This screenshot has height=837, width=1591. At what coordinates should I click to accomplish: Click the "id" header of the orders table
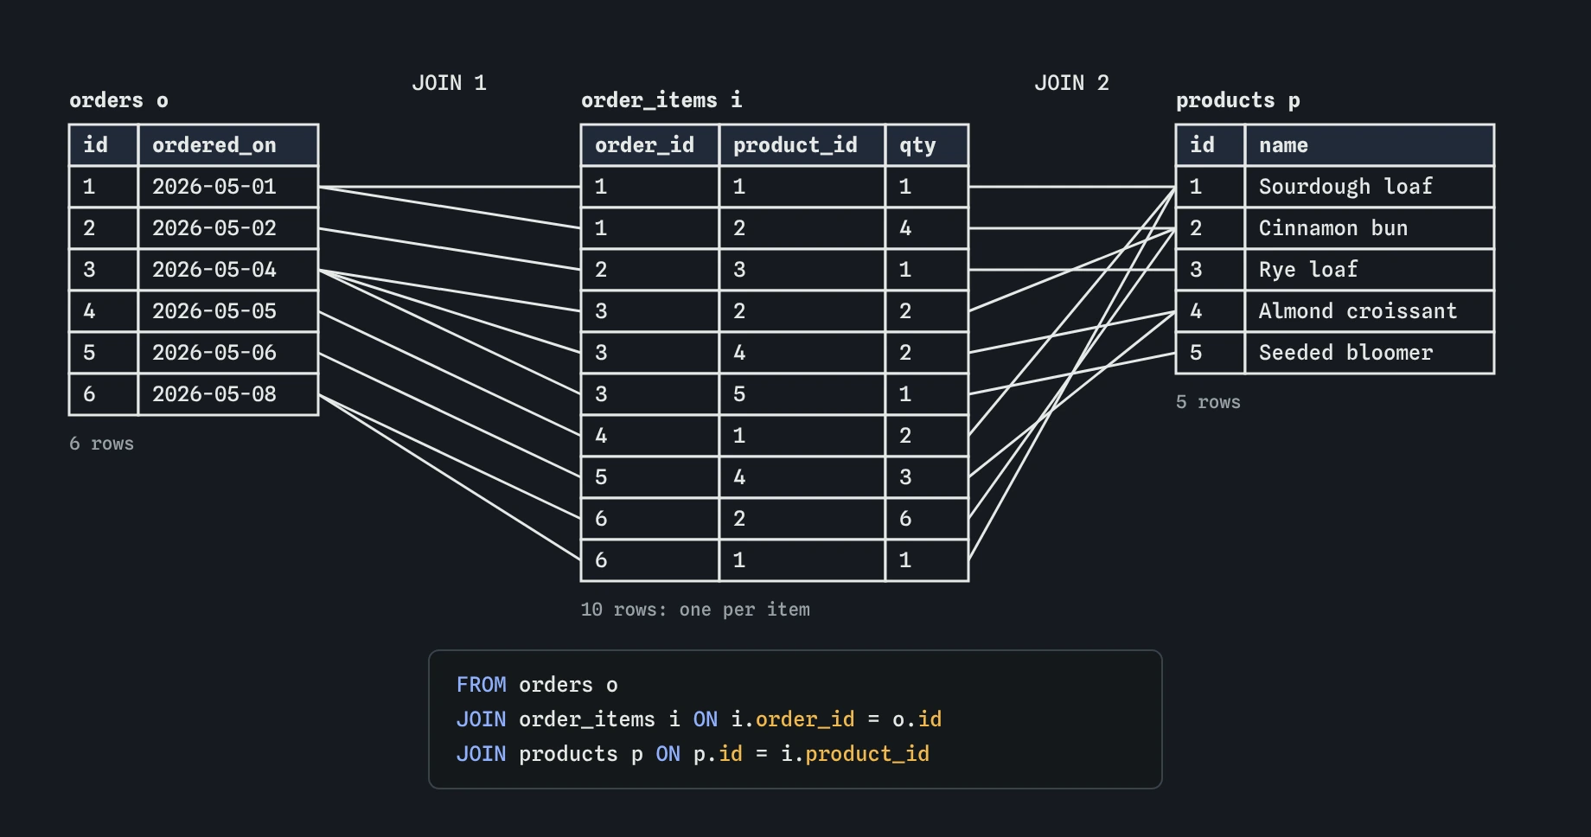point(104,145)
